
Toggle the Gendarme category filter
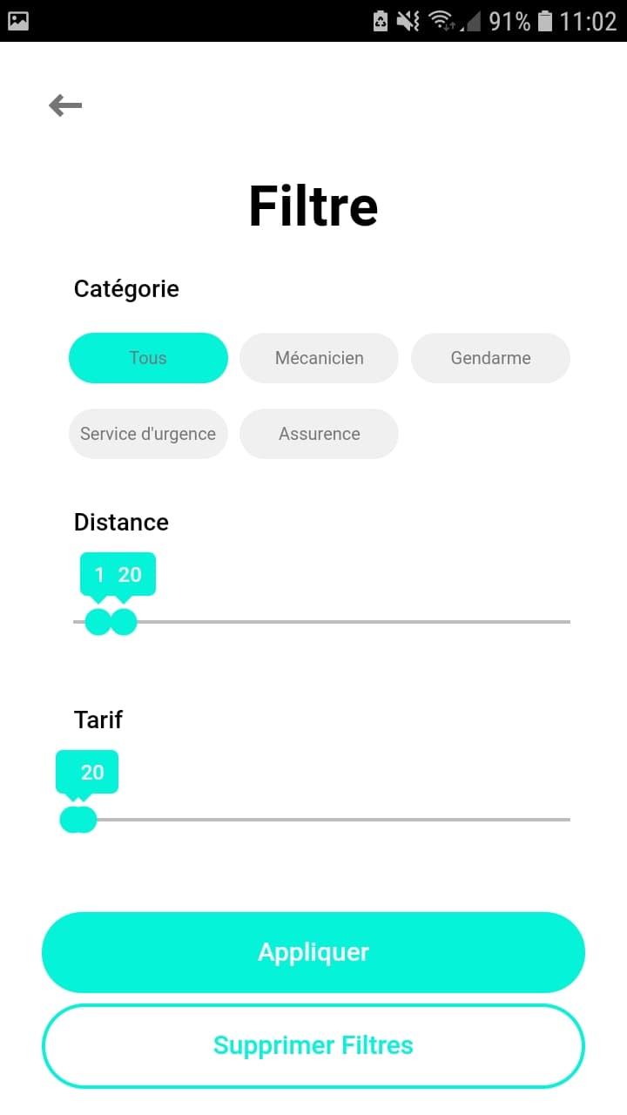click(490, 358)
